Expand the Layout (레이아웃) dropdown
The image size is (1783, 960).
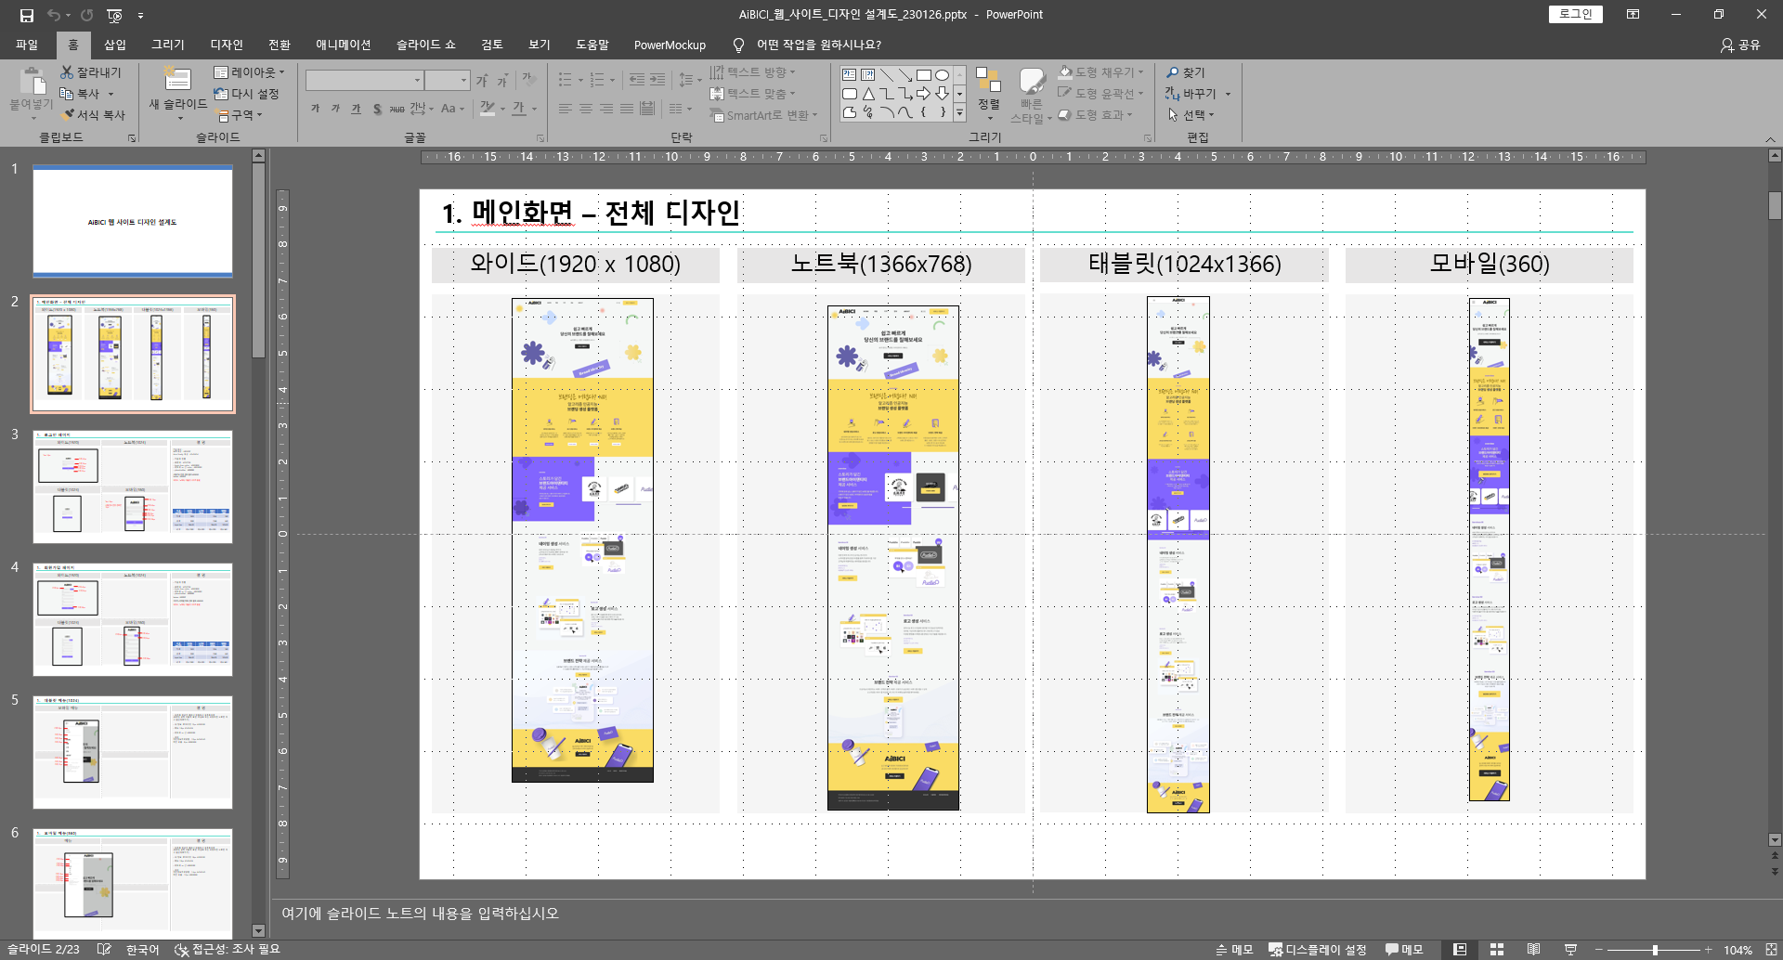pyautogui.click(x=249, y=72)
